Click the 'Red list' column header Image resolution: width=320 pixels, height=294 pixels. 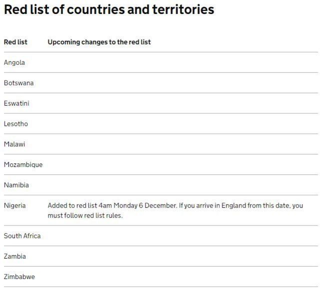(15, 42)
